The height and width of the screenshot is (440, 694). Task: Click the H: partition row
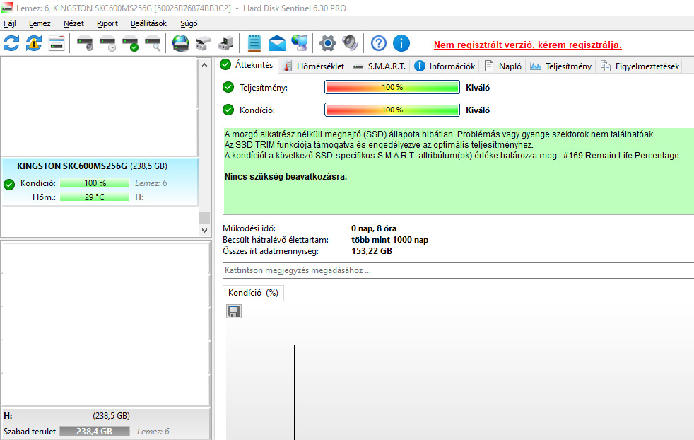(105, 424)
